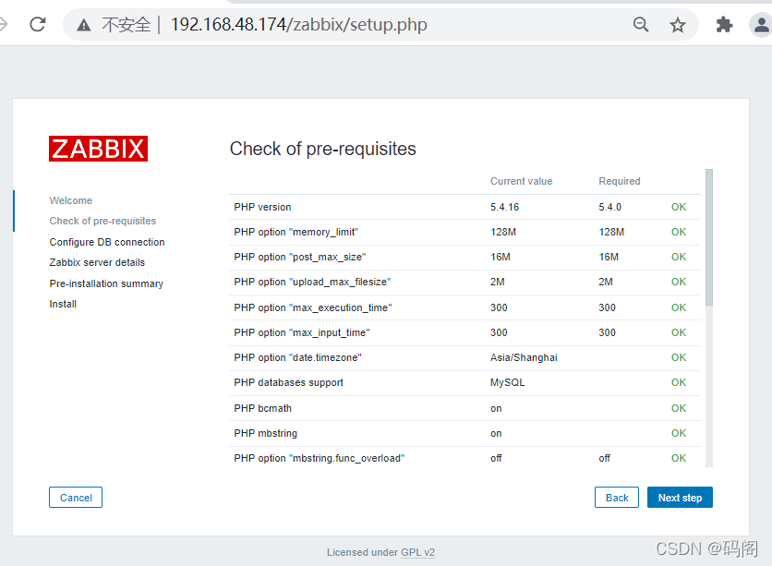Click the PHP option "upload_max_filesize" label
The width and height of the screenshot is (772, 566).
click(x=312, y=282)
